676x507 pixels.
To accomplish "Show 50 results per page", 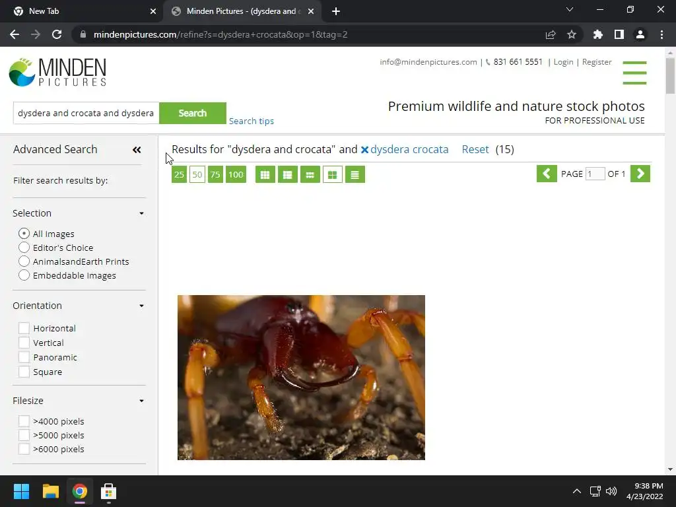I will point(197,174).
